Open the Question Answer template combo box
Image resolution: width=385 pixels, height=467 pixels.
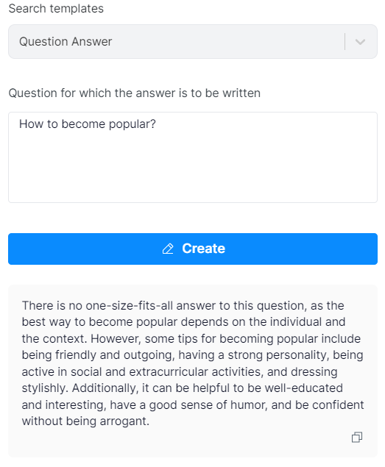click(193, 42)
